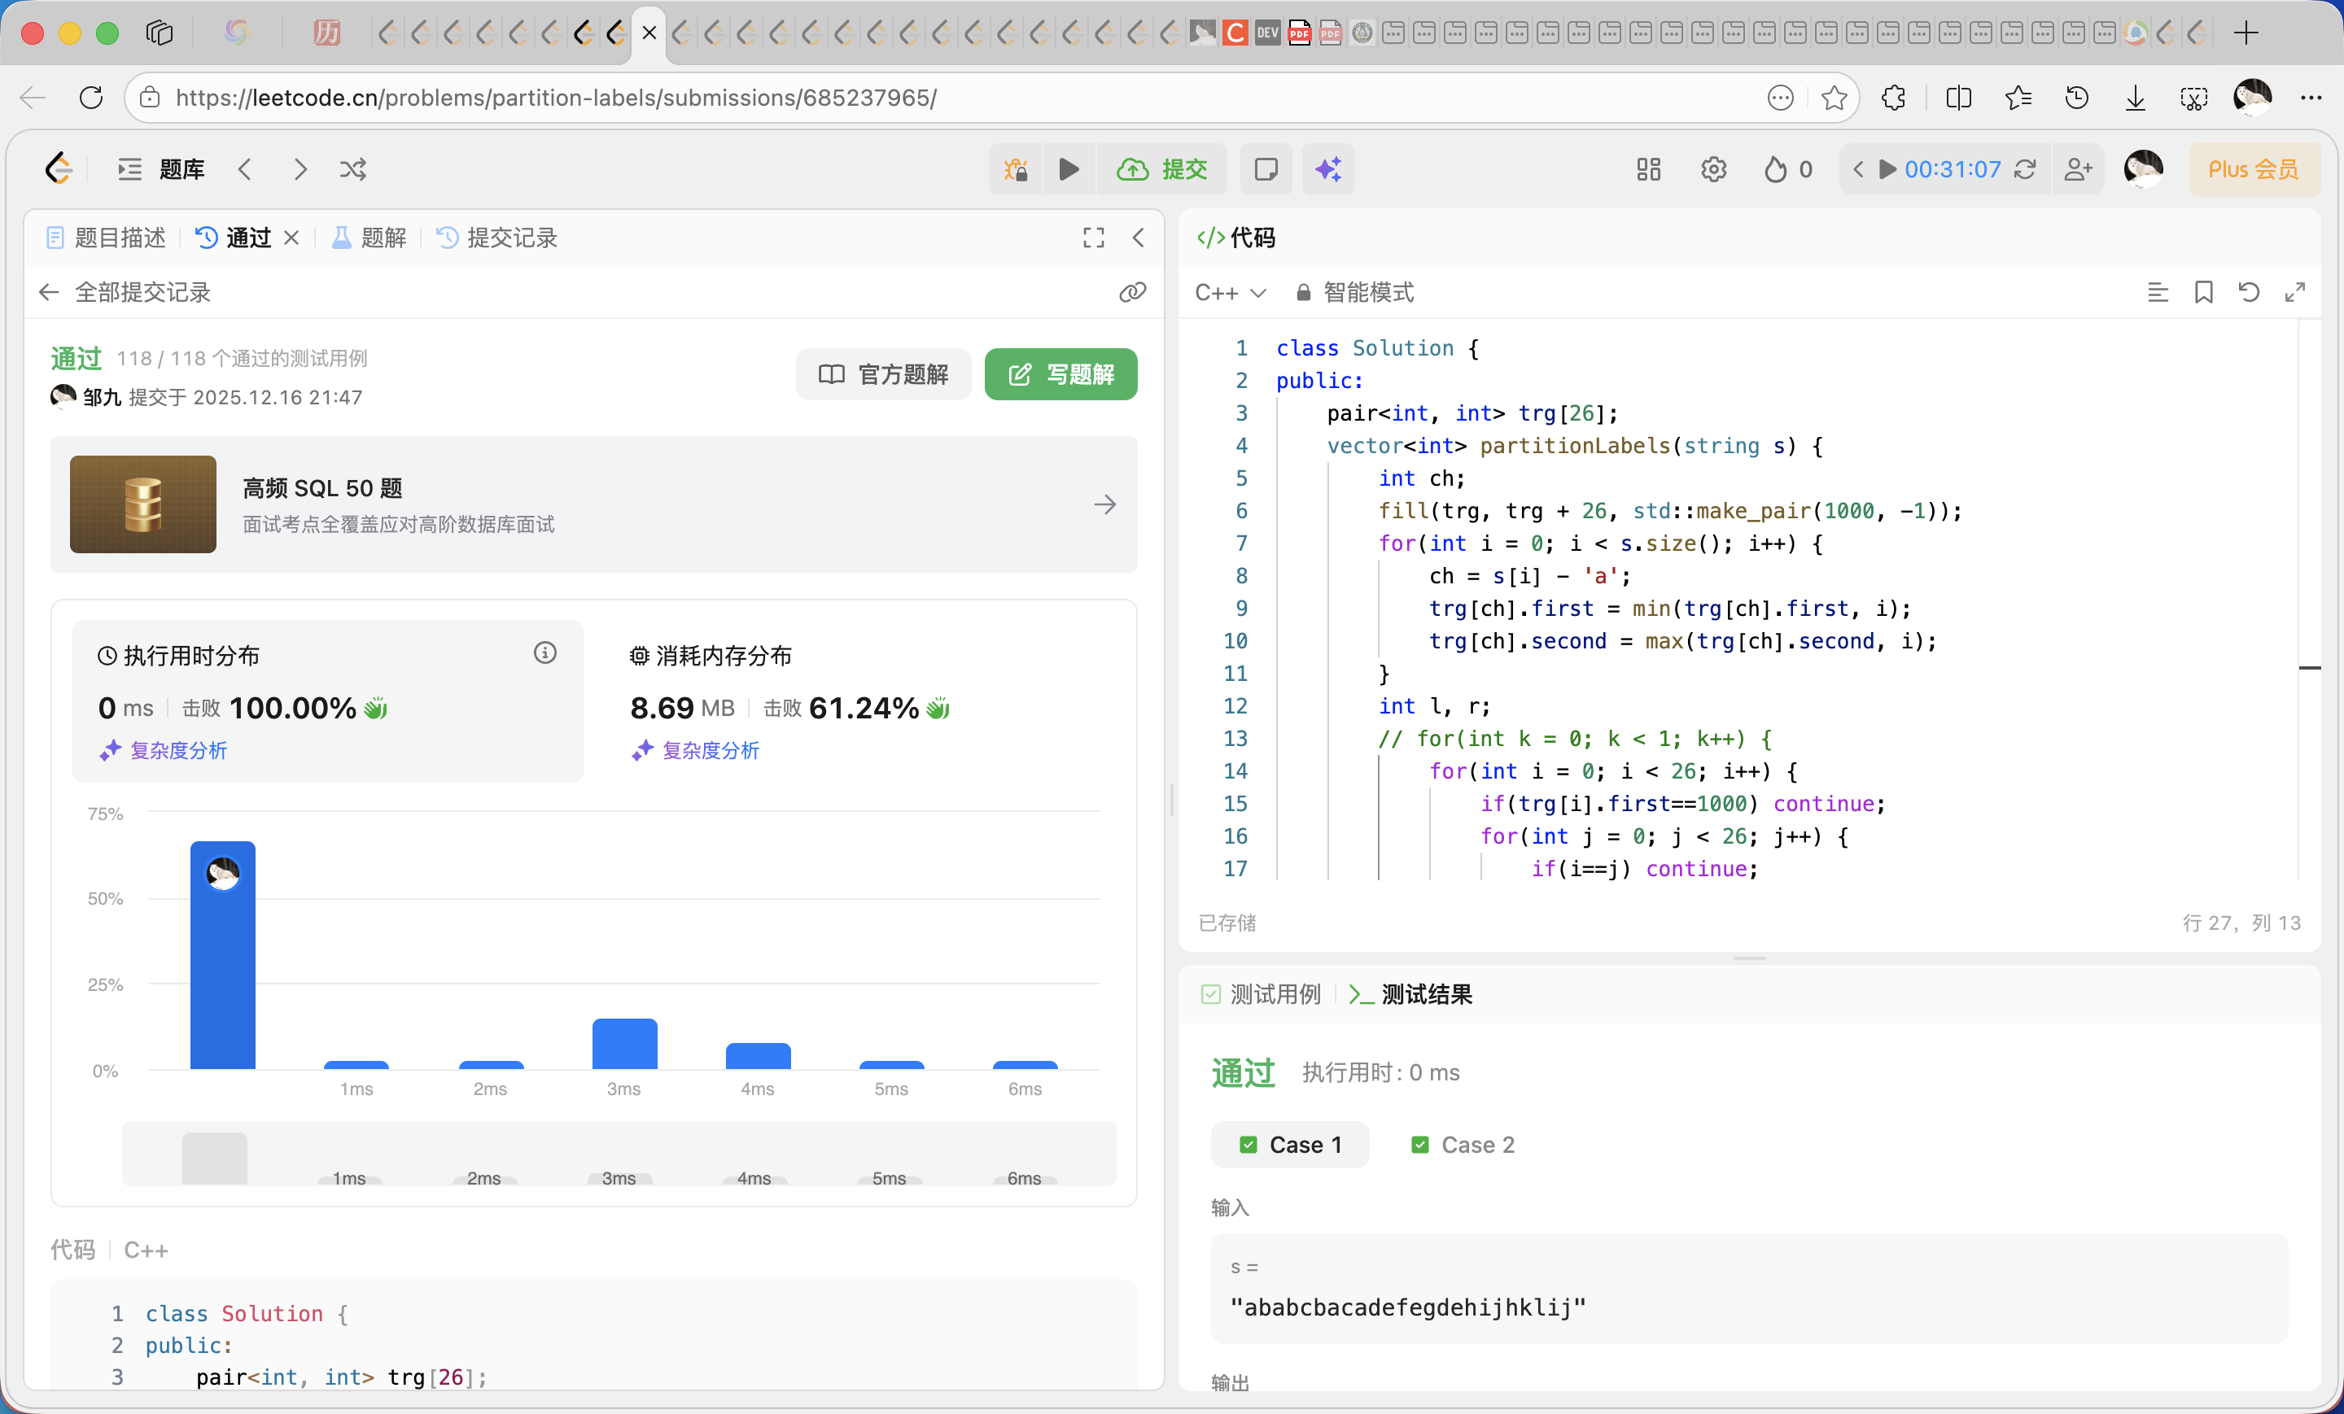Reset code with the undo arrow icon
This screenshot has width=2344, height=1414.
pyautogui.click(x=2249, y=292)
